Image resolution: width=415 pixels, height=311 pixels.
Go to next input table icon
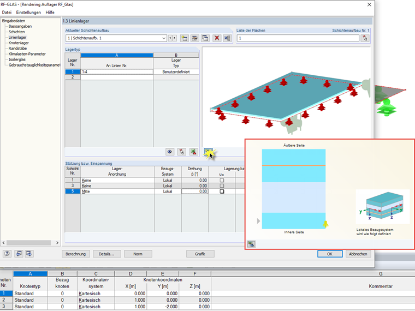pos(29,254)
